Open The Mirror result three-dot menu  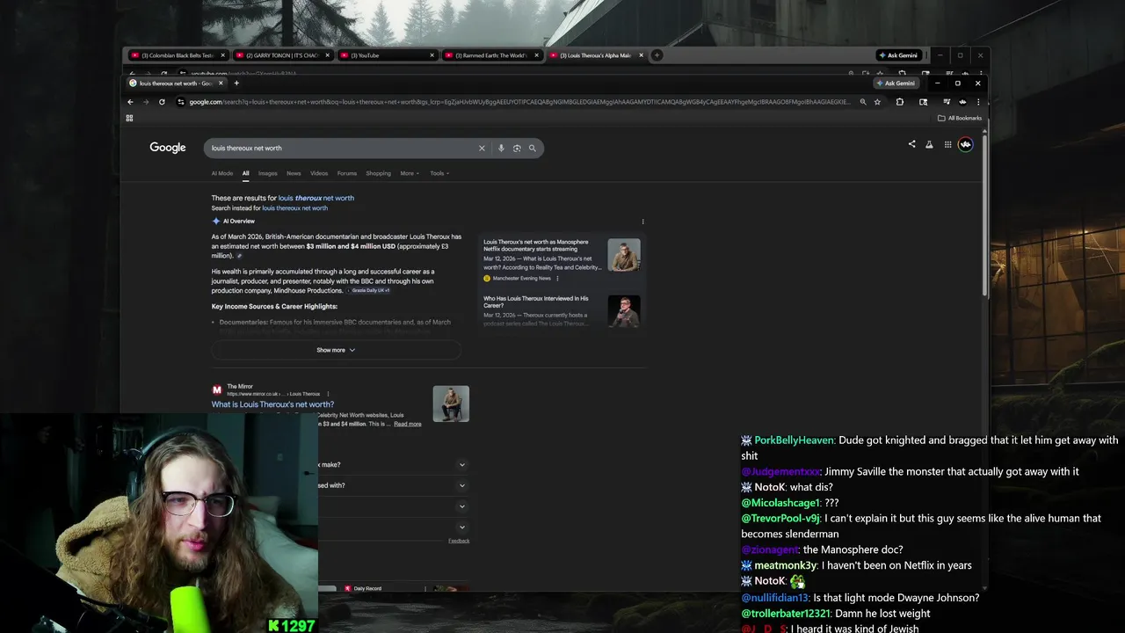coord(328,394)
